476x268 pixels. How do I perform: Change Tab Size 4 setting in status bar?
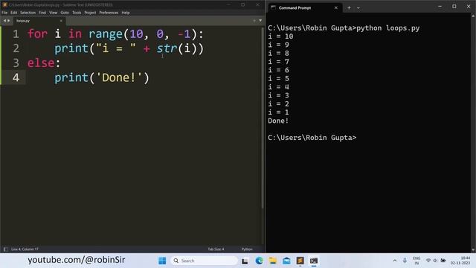(x=216, y=249)
